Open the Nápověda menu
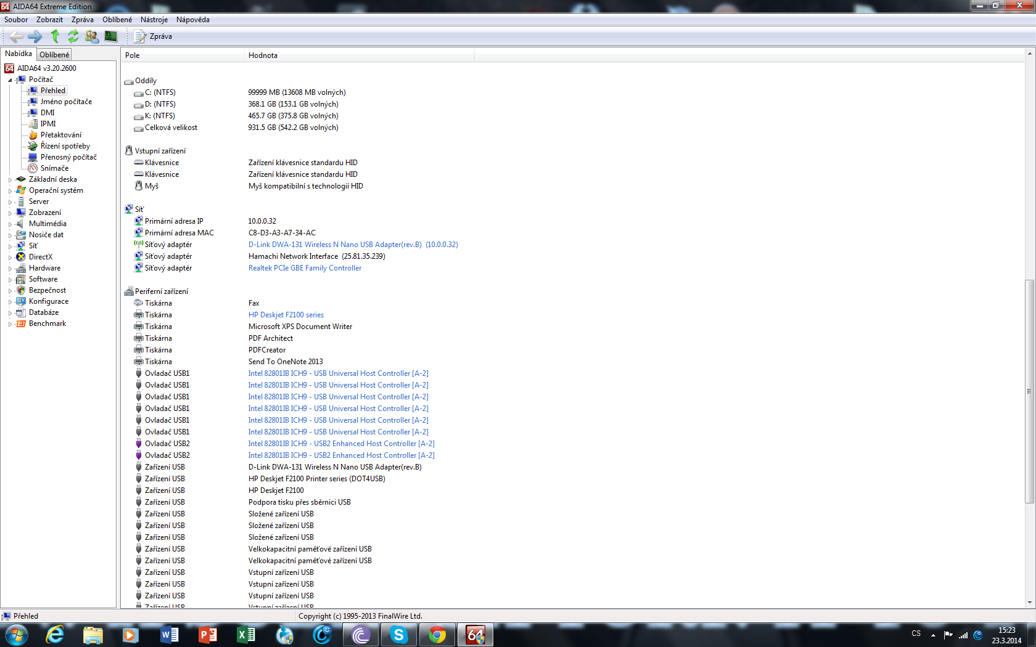1036x647 pixels. (x=193, y=20)
